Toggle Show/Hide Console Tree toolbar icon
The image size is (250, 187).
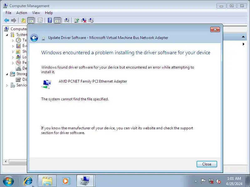(x=31, y=20)
